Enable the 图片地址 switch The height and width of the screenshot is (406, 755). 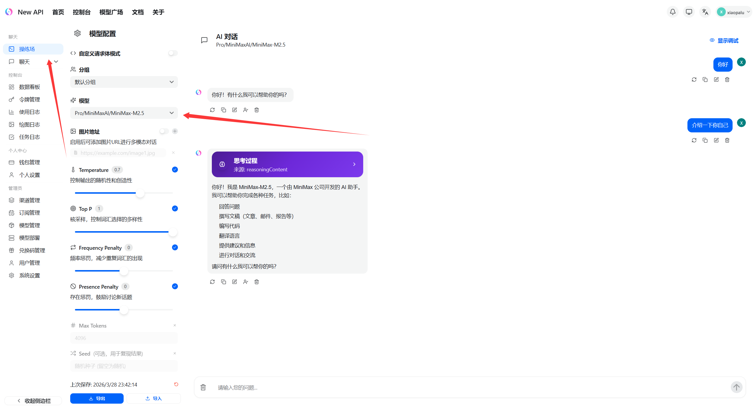pyautogui.click(x=164, y=131)
